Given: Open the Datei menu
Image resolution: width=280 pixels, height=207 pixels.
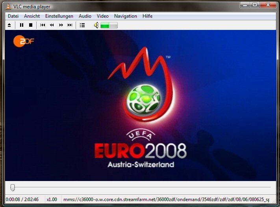Looking at the screenshot, I should [13, 16].
